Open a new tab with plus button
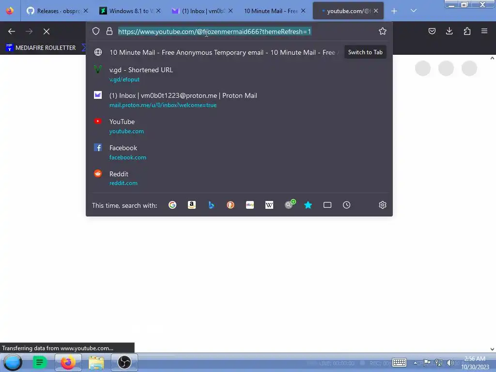Screen dimensions: 496x372 tap(394, 11)
